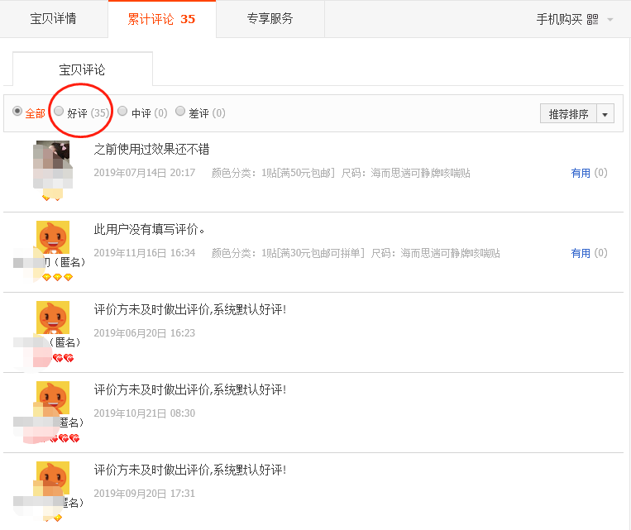Open the 专享服务 tab

point(270,19)
